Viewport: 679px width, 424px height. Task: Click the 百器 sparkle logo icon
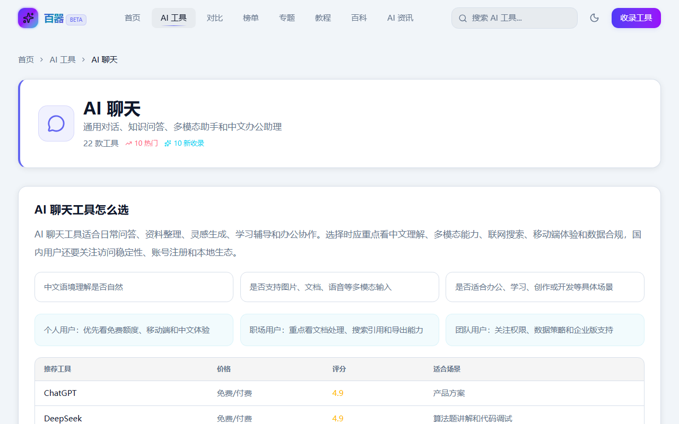[x=28, y=18]
